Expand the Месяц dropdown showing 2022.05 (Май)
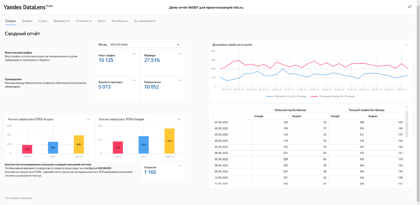The image size is (420, 205). [x=145, y=45]
